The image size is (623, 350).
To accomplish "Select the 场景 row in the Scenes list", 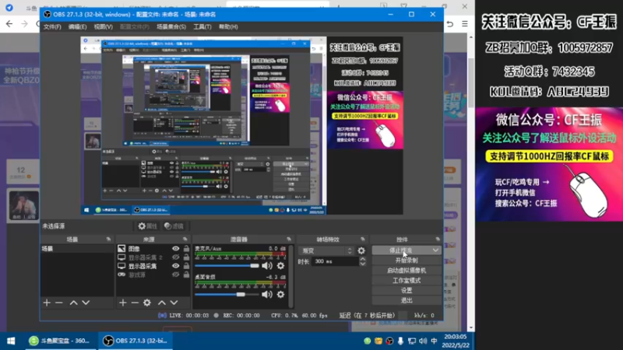I will pos(77,249).
